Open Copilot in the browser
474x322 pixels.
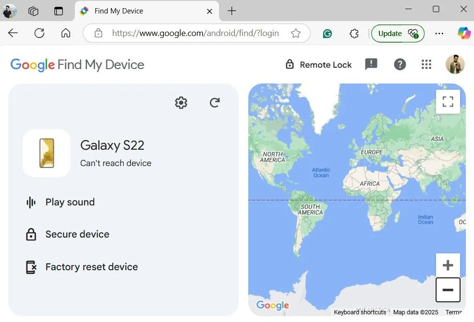(463, 33)
